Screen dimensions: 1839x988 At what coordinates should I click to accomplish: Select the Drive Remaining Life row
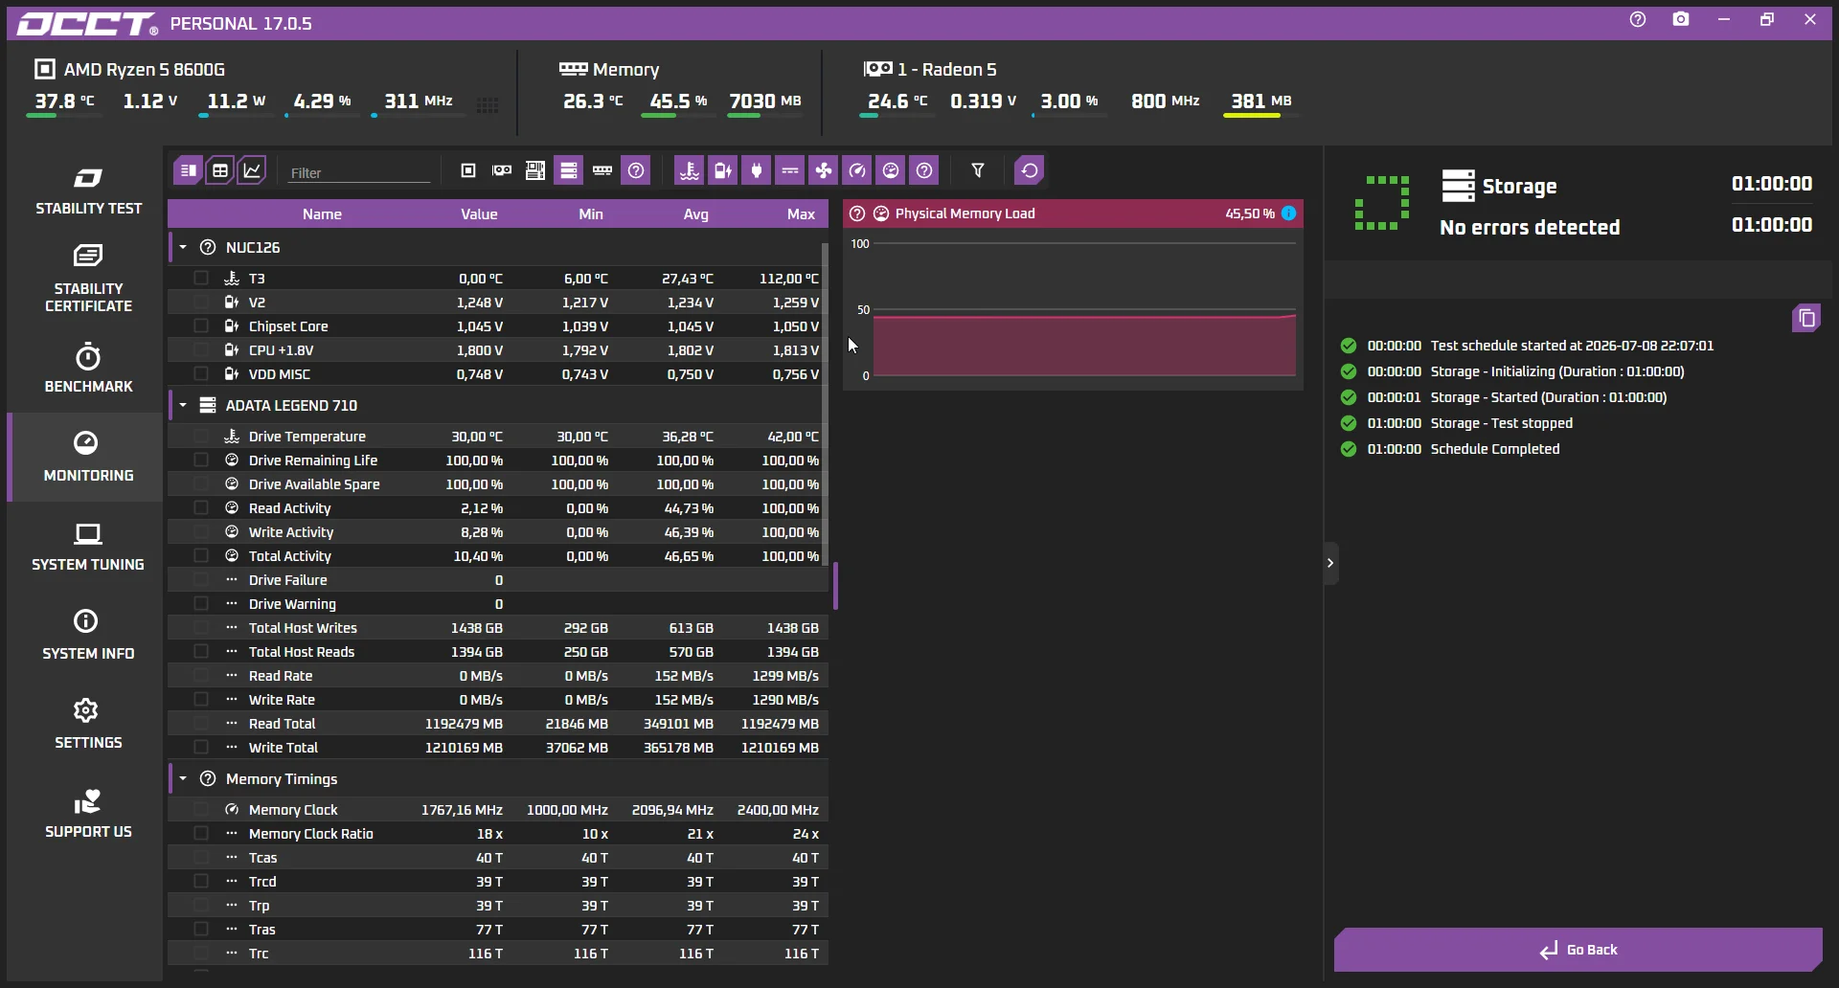[x=497, y=460]
